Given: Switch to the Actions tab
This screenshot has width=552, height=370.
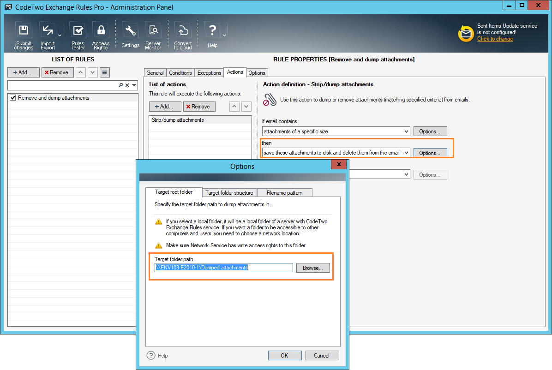Looking at the screenshot, I should (x=235, y=72).
